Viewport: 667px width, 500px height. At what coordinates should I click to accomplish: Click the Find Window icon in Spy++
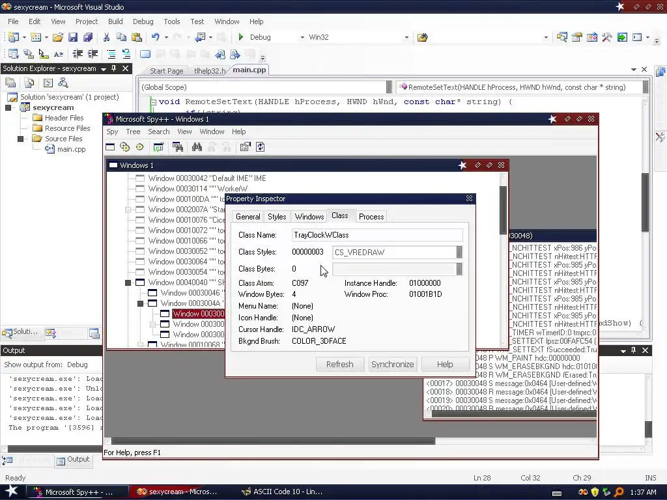coord(178,147)
